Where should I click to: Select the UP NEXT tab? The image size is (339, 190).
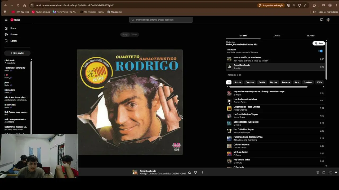click(243, 36)
